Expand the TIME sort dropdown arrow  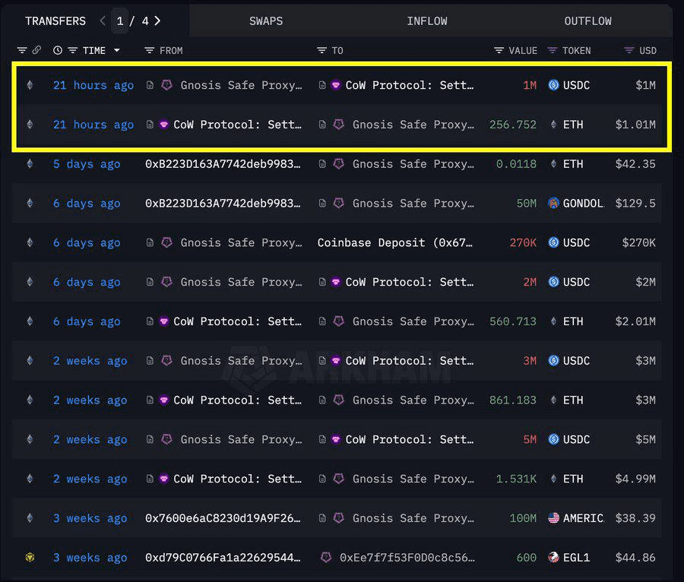(x=117, y=51)
